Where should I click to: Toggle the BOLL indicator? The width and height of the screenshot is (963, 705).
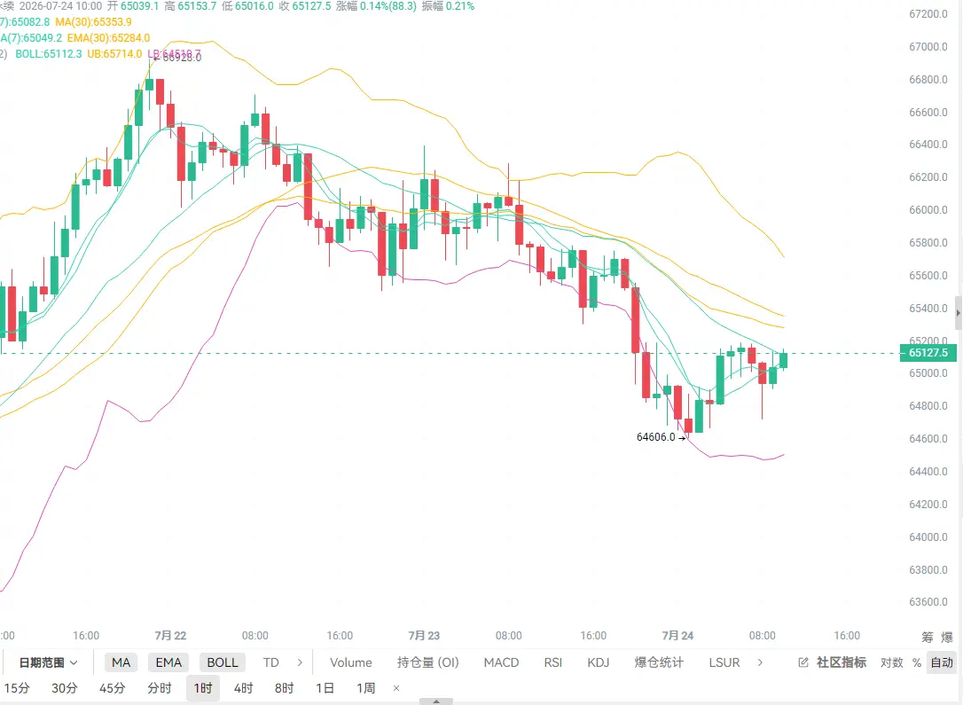coord(223,662)
